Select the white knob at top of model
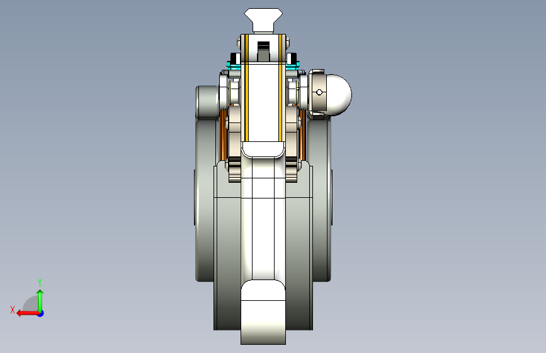546x353 pixels. (263, 21)
